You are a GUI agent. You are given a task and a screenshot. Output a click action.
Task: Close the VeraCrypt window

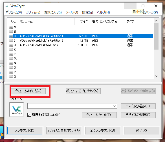pyautogui.click(x=156, y=6)
